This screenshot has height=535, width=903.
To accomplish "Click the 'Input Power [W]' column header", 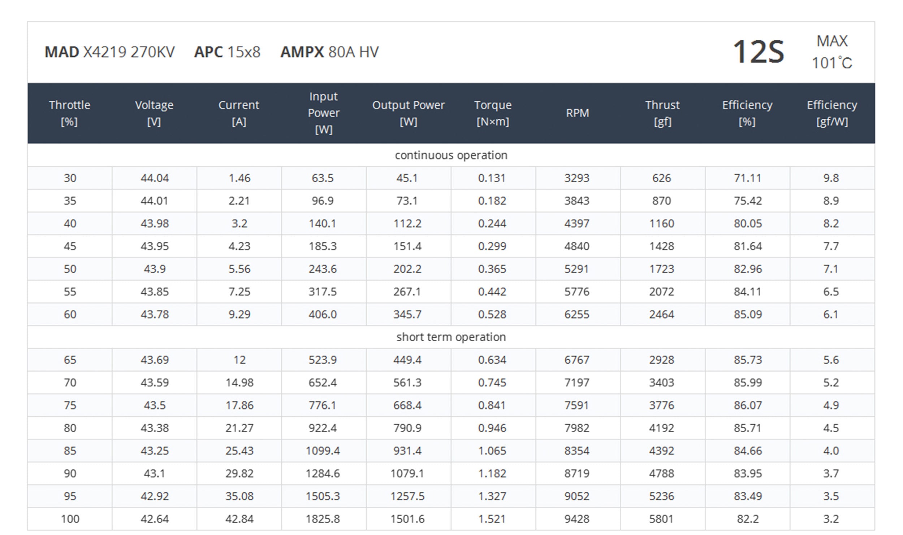I will 324,113.
